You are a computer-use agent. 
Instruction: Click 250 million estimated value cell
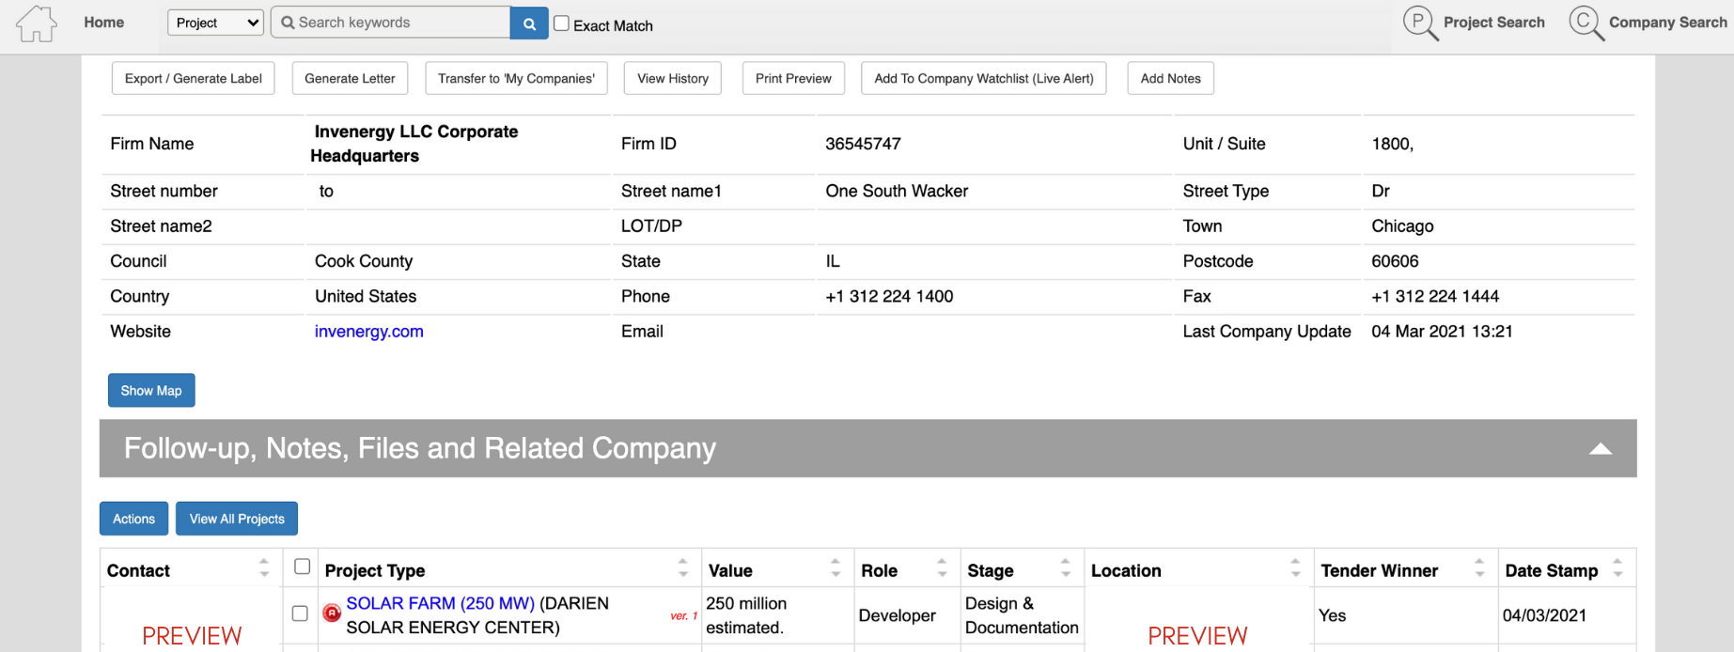click(x=777, y=615)
